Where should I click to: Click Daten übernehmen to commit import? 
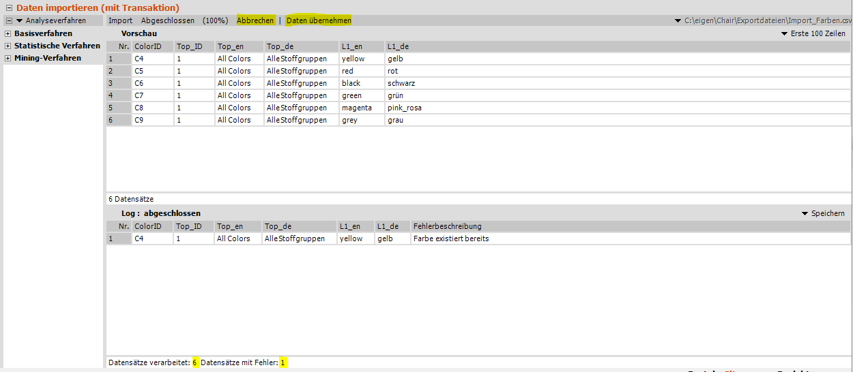(319, 20)
